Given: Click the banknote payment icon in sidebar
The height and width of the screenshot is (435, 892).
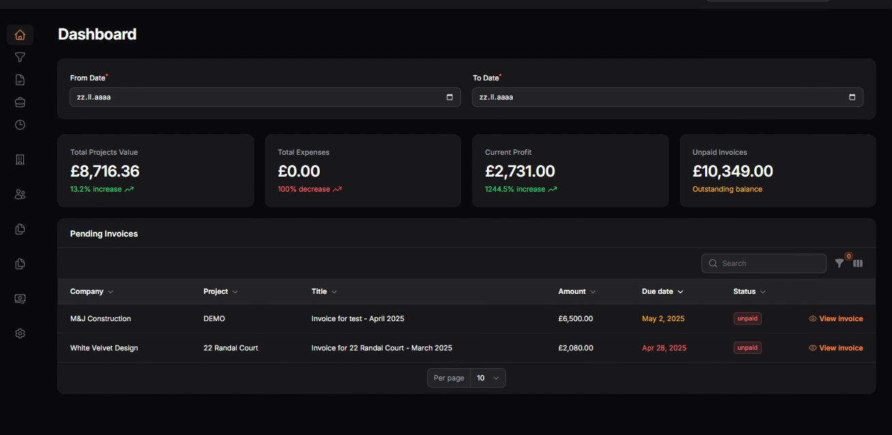Looking at the screenshot, I should (x=20, y=299).
